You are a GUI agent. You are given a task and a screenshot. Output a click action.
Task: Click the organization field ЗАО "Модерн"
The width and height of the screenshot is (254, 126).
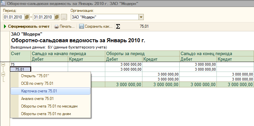pos(105,17)
